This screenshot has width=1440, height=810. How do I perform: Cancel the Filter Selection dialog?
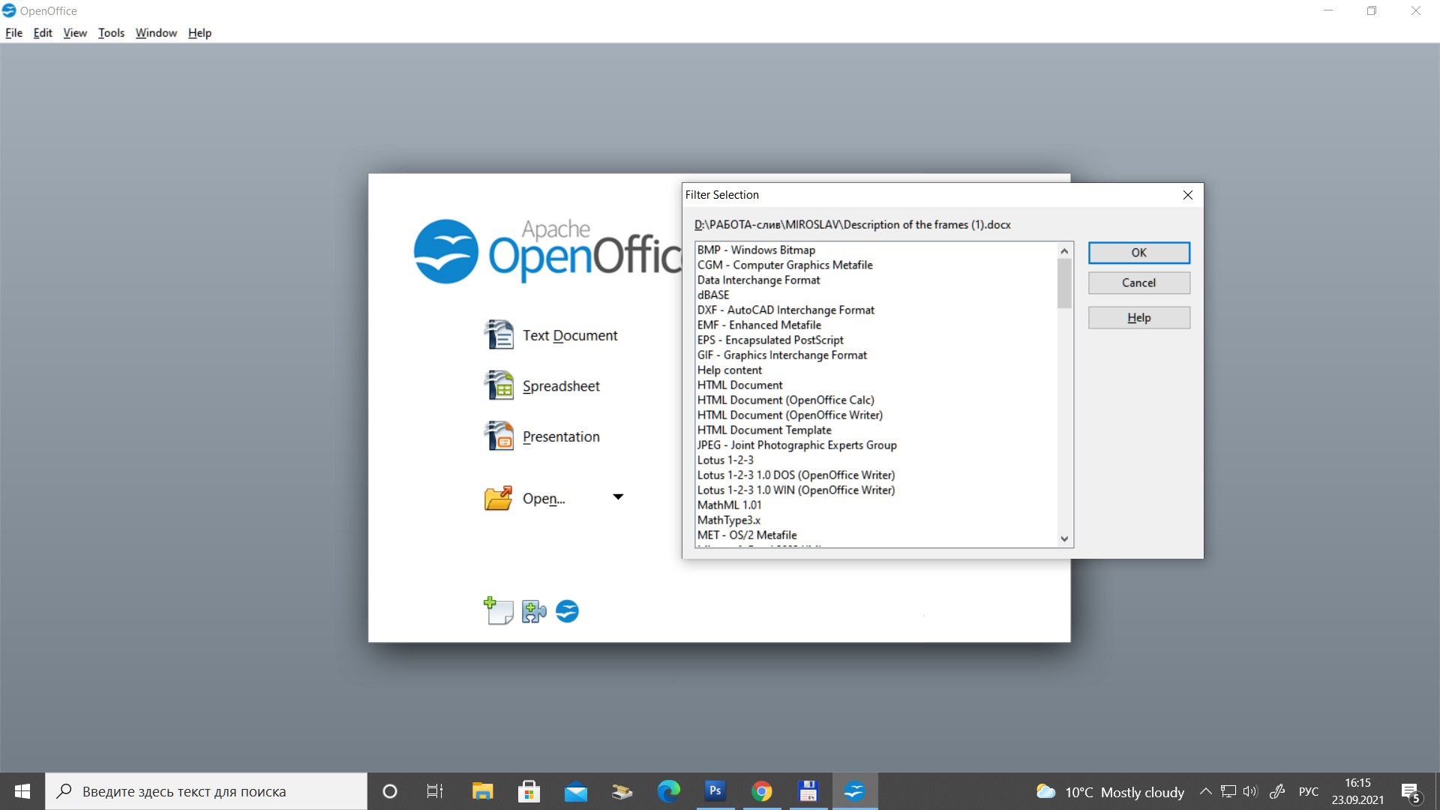pos(1138,283)
